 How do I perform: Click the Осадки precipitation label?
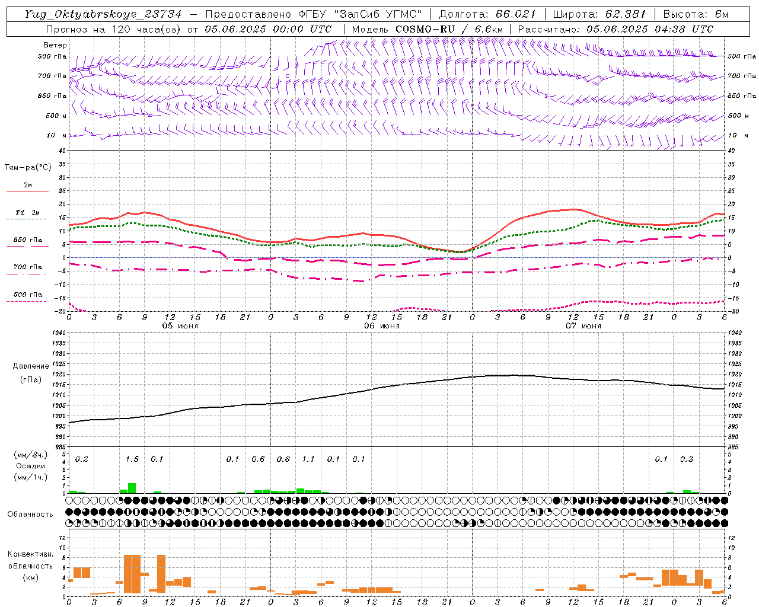[x=31, y=467]
